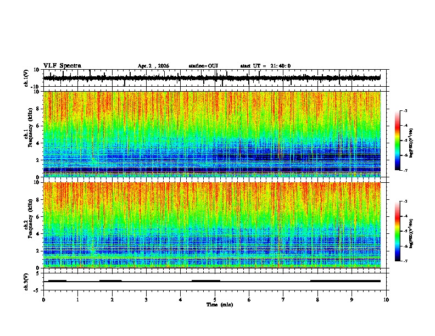Click time axis tick label "10"
Viewport: 435px width, 336px height.
click(x=386, y=300)
